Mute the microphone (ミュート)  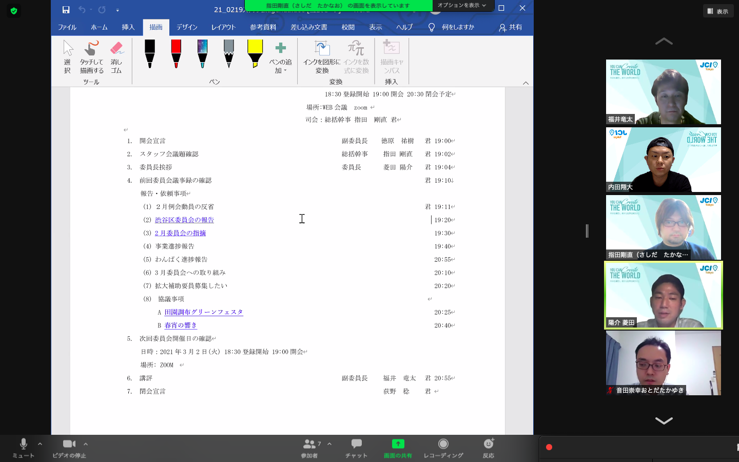23,448
